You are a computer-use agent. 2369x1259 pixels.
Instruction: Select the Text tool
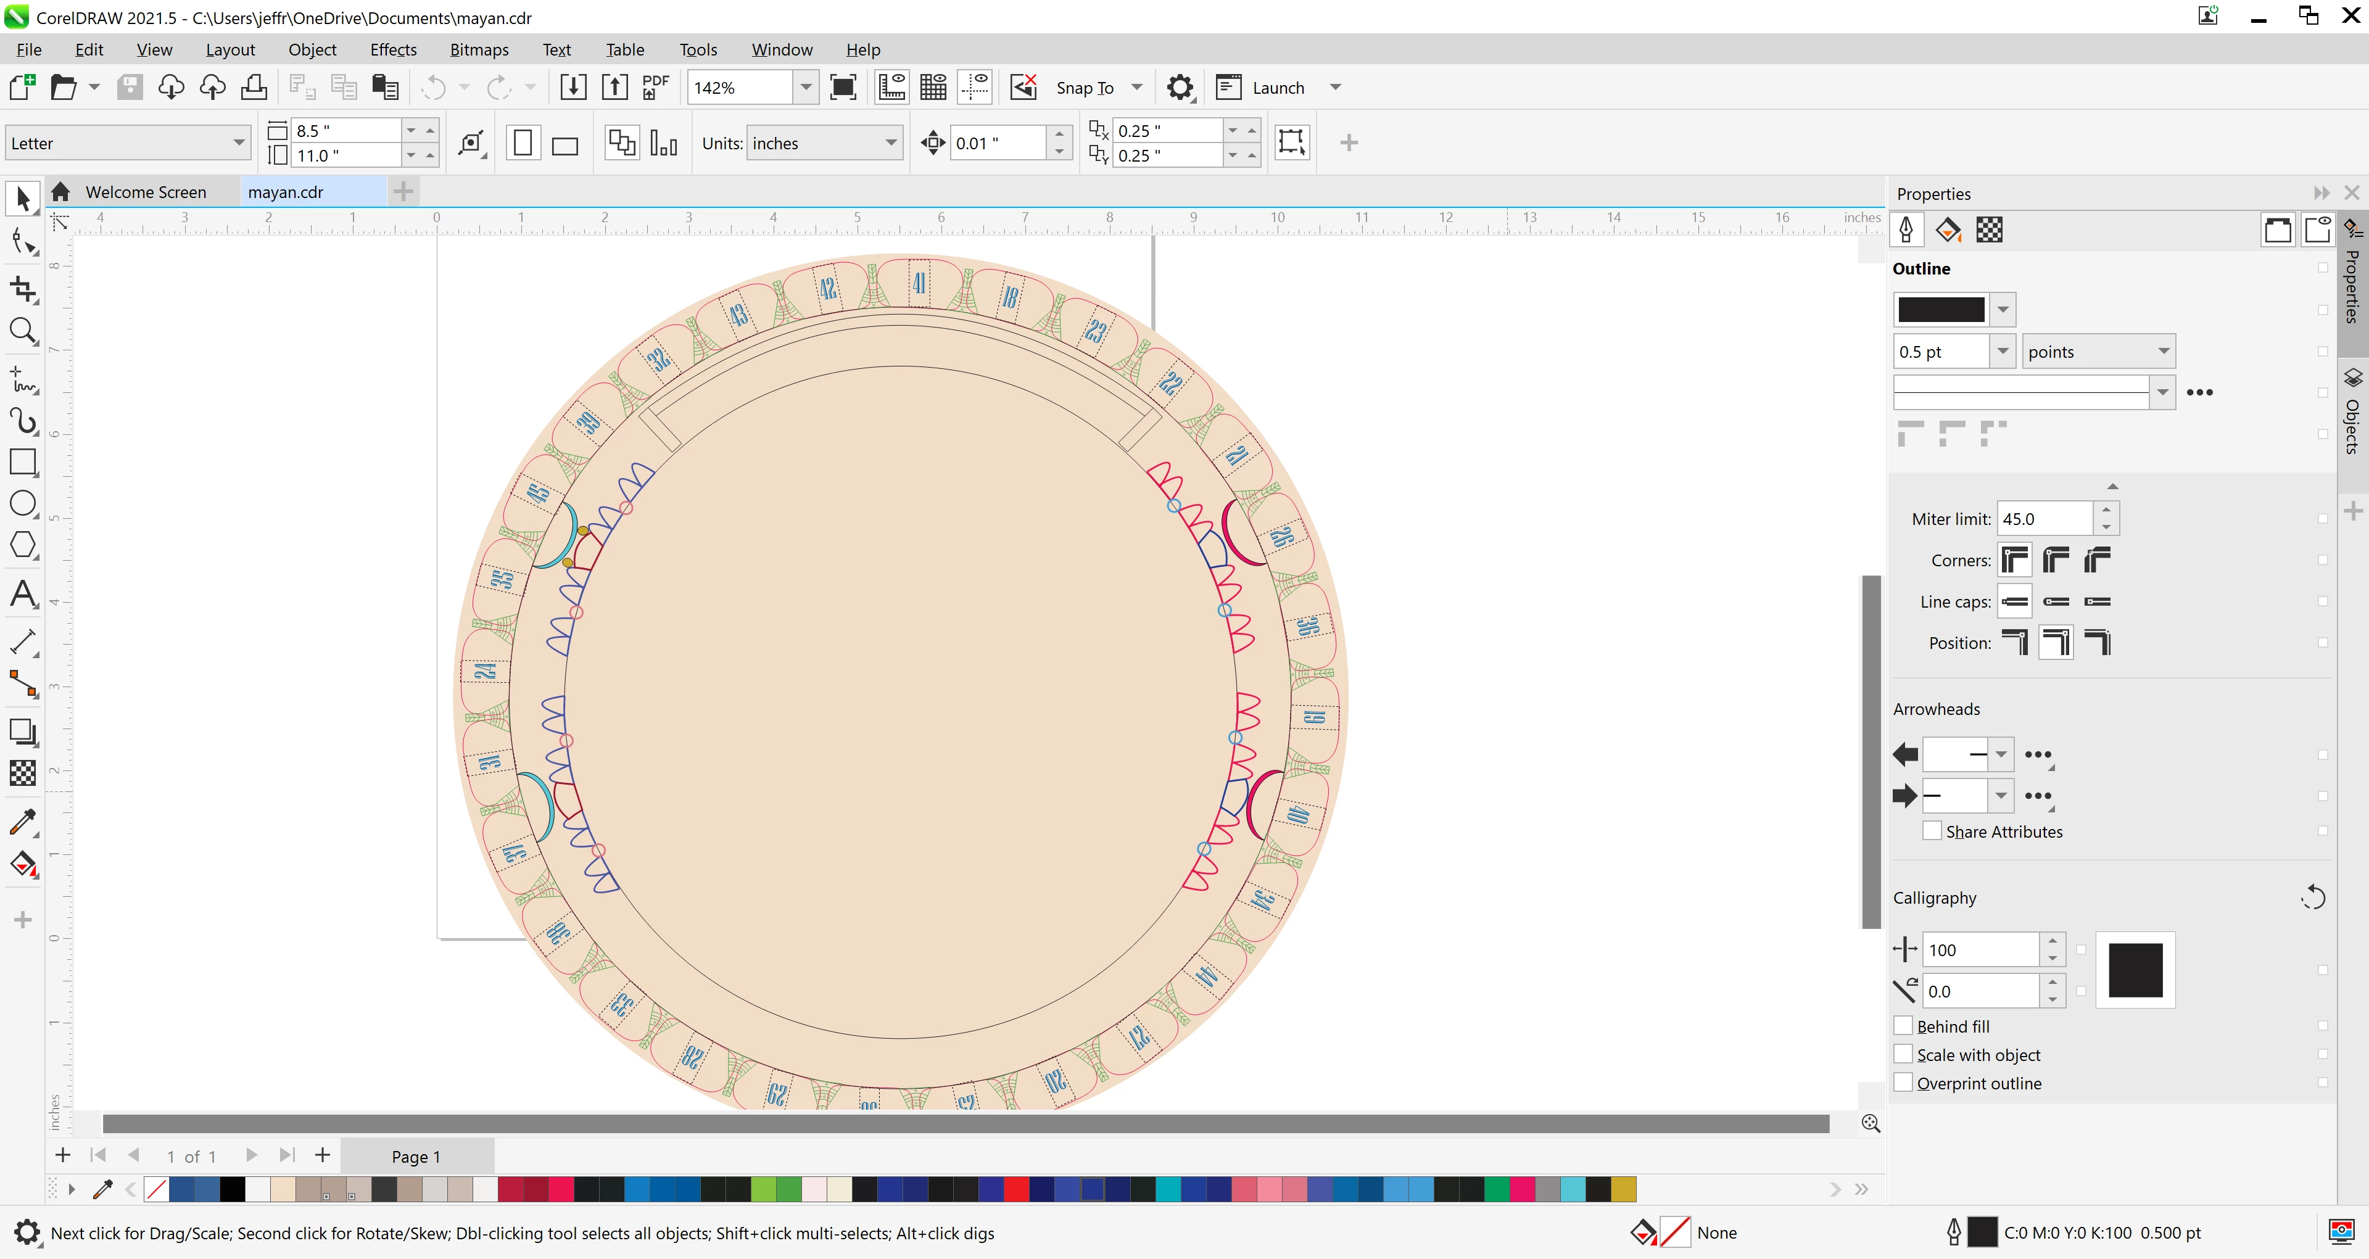pyautogui.click(x=22, y=593)
